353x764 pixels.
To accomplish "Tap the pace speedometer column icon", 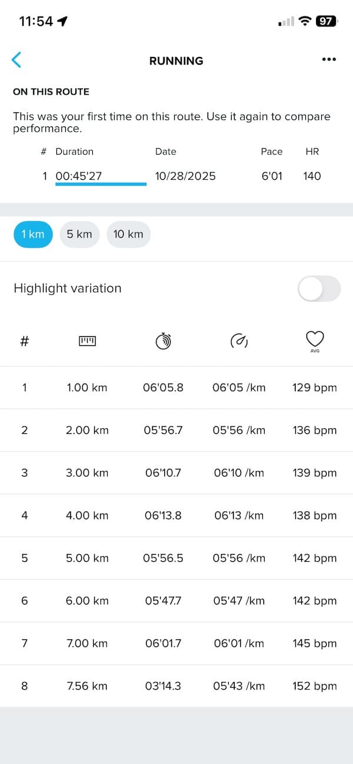I will (x=239, y=341).
